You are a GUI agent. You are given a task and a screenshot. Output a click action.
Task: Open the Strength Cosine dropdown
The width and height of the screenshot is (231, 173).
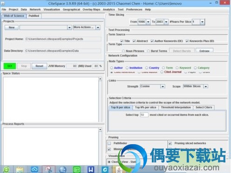click(x=163, y=86)
